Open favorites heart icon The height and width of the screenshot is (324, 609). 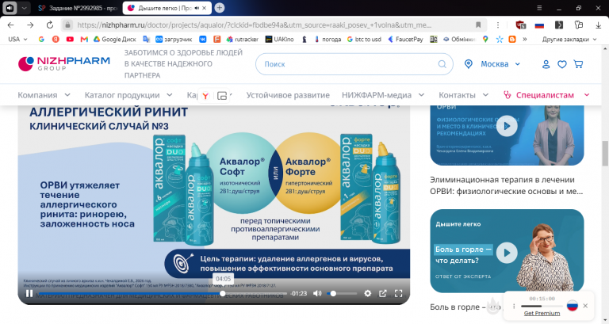point(562,64)
